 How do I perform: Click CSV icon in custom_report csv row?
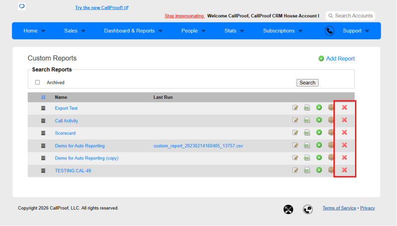pyautogui.click(x=307, y=145)
